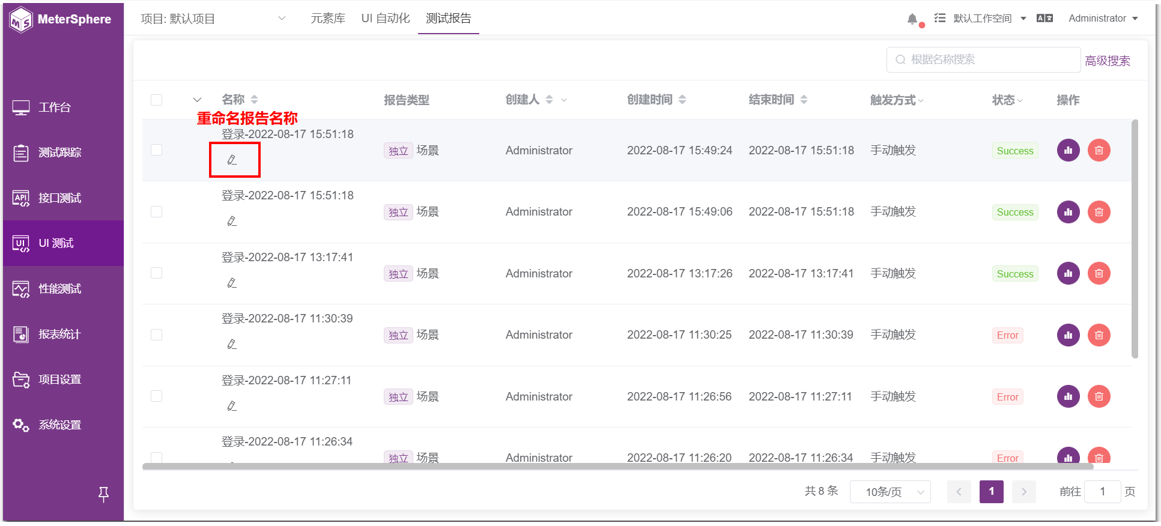
Task: Click the 根据名称搜索 search field
Action: 983,59
